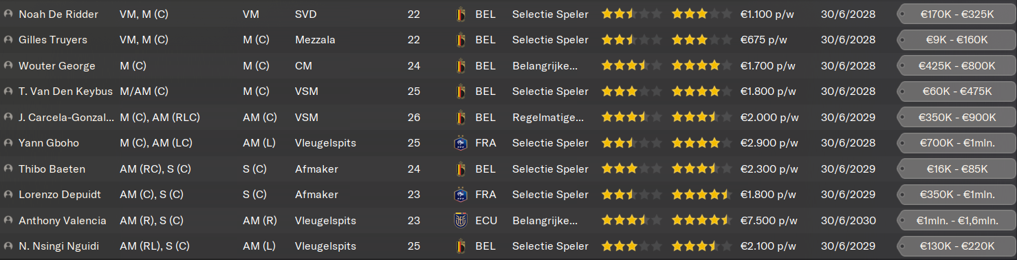Viewport: 1017px width, 260px height.
Task: Click Noah De Ridder's 30/6/2028 contract date
Action: pyautogui.click(x=848, y=14)
